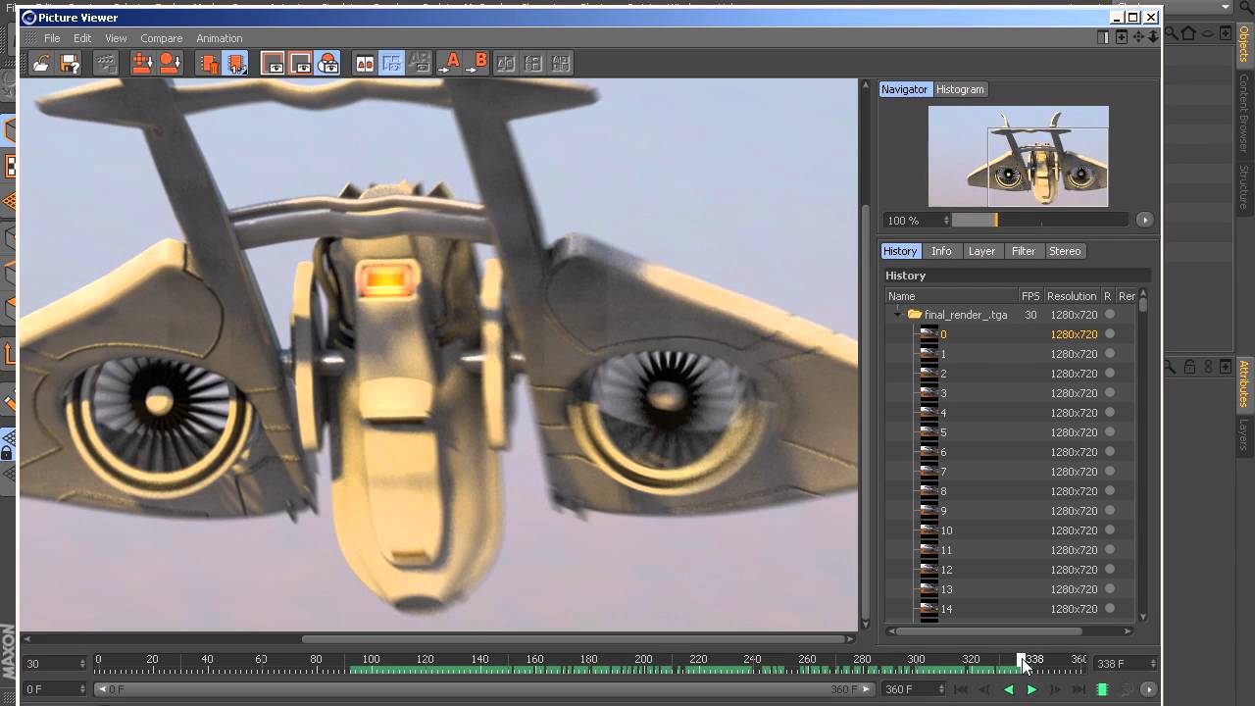Click the Set as B icon
The image size is (1255, 706).
[477, 64]
